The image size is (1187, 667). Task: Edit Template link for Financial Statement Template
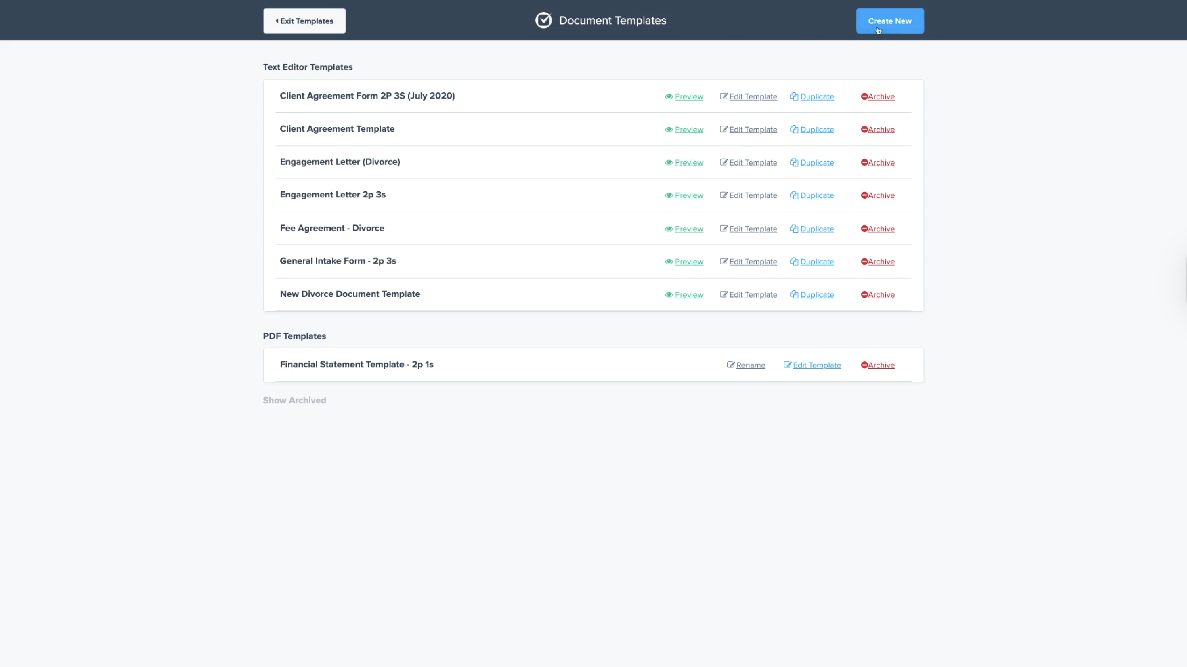pos(817,365)
